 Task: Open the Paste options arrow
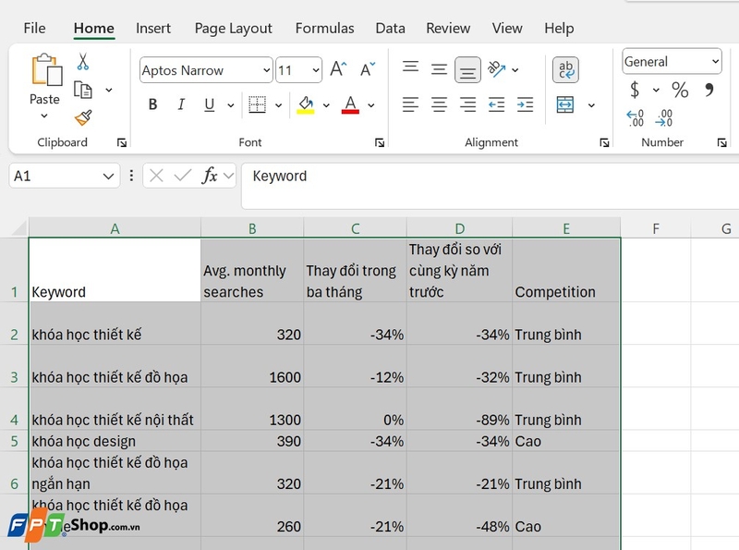click(44, 116)
